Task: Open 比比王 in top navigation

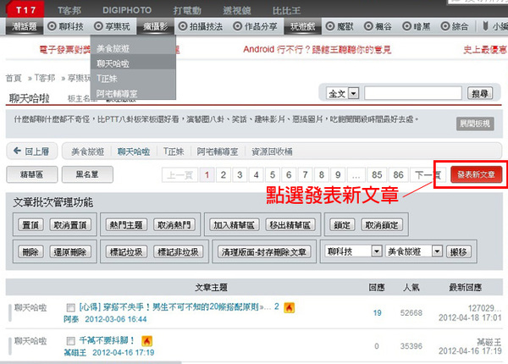Action: (x=286, y=11)
